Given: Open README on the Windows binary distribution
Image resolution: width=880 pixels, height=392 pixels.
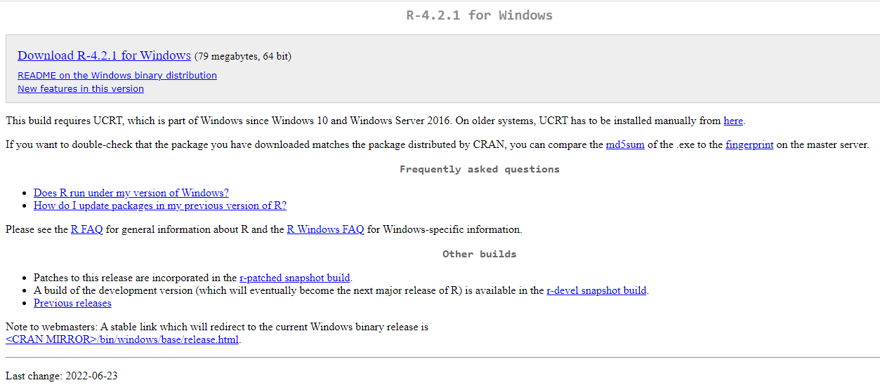Looking at the screenshot, I should (117, 75).
